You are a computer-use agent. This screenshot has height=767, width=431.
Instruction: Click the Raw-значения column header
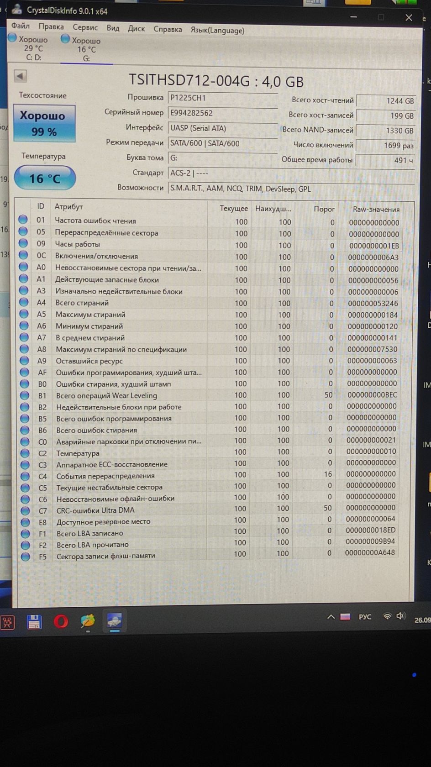tap(376, 209)
